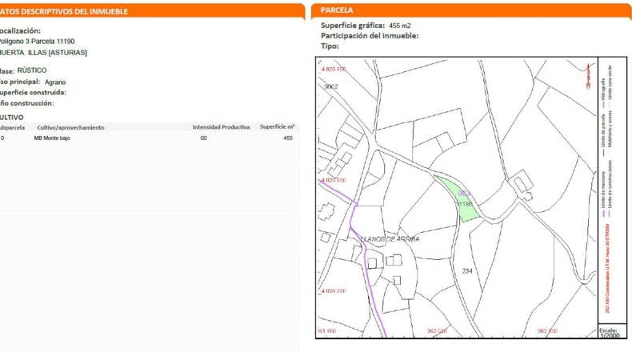Click parcel label 234 on the map

[467, 271]
